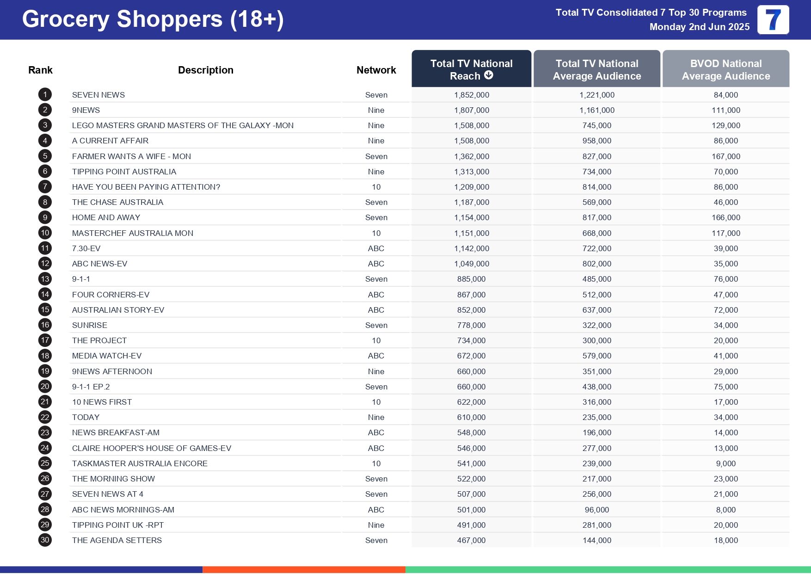The width and height of the screenshot is (811, 574).
Task: Click the rank 20 circle badge
Action: pos(45,387)
